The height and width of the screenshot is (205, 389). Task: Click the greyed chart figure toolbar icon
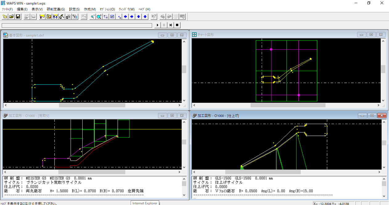[x=84, y=17]
